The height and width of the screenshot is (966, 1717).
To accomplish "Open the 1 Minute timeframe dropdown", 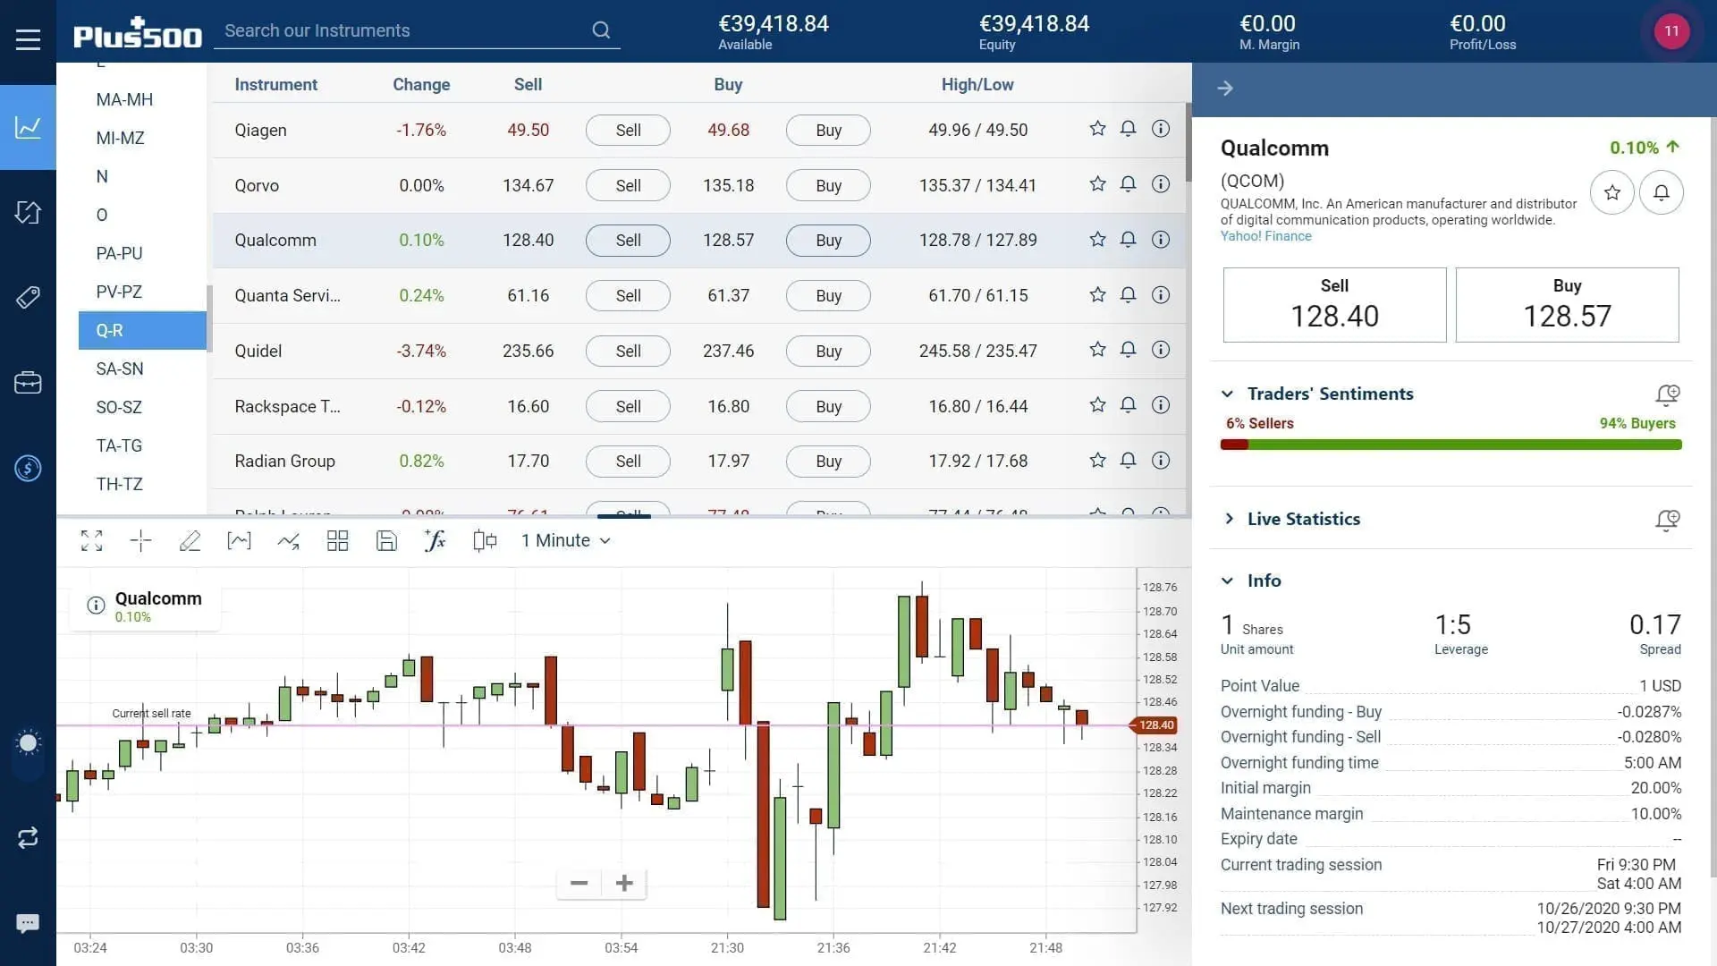I will [566, 540].
